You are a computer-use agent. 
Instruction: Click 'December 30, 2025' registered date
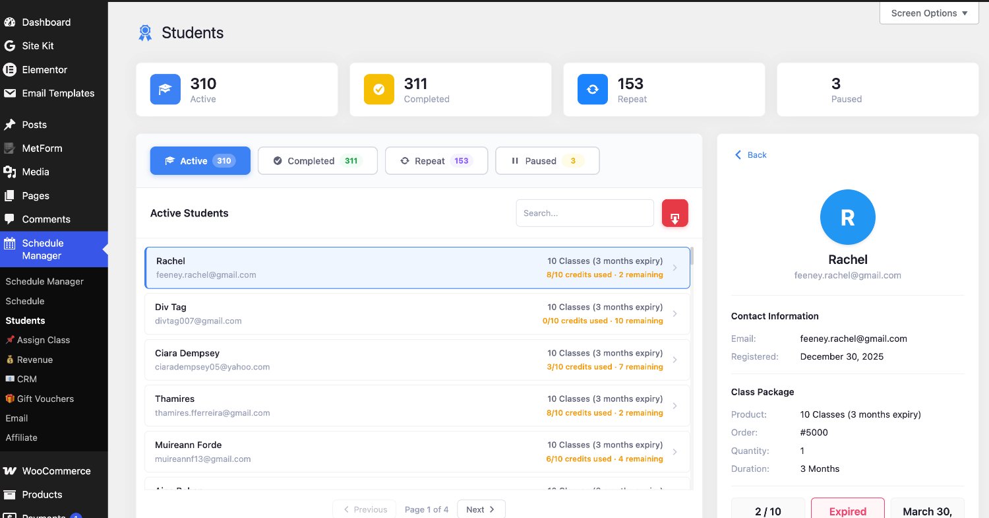click(x=842, y=357)
